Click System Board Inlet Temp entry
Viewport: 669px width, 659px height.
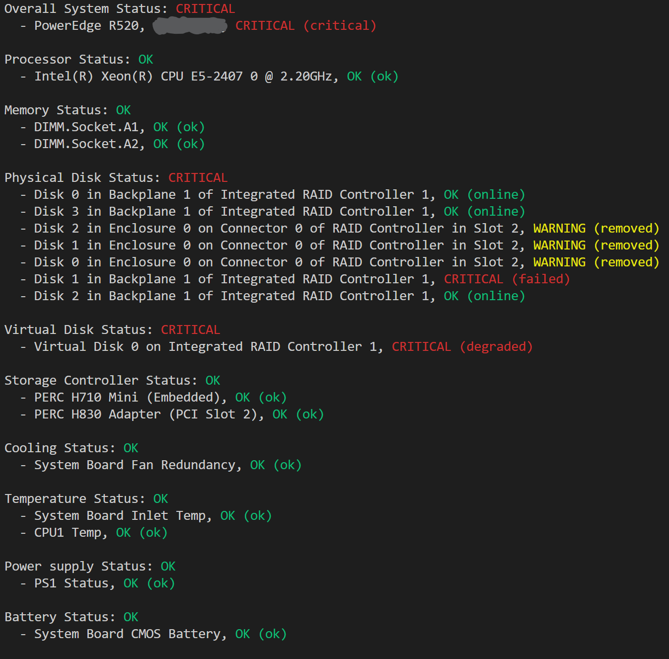(146, 516)
